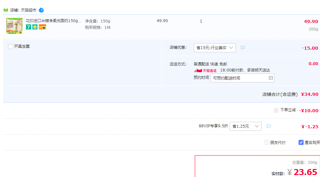Screen dimensions: 320x177
Task: Enable the 朋友代付 checkbox
Action: 266,142
